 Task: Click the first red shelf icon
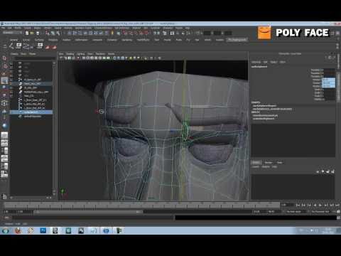[47, 47]
